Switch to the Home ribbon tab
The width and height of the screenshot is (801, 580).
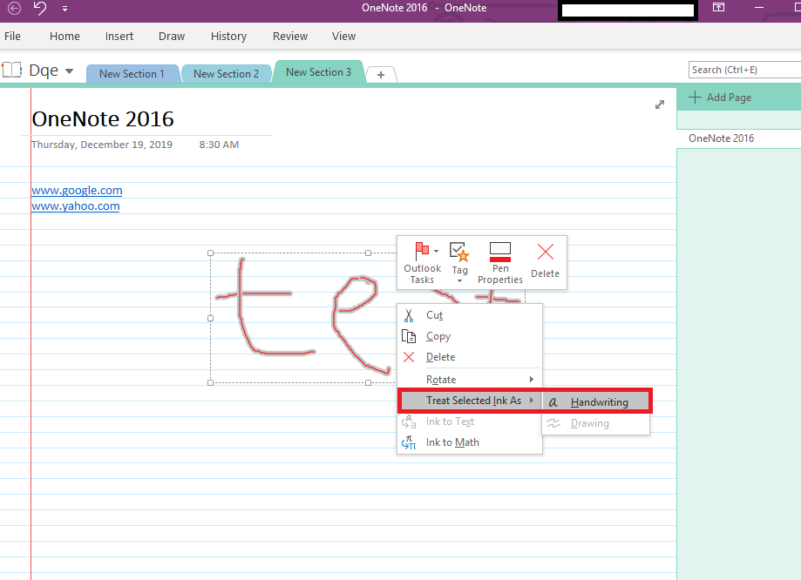click(x=64, y=37)
